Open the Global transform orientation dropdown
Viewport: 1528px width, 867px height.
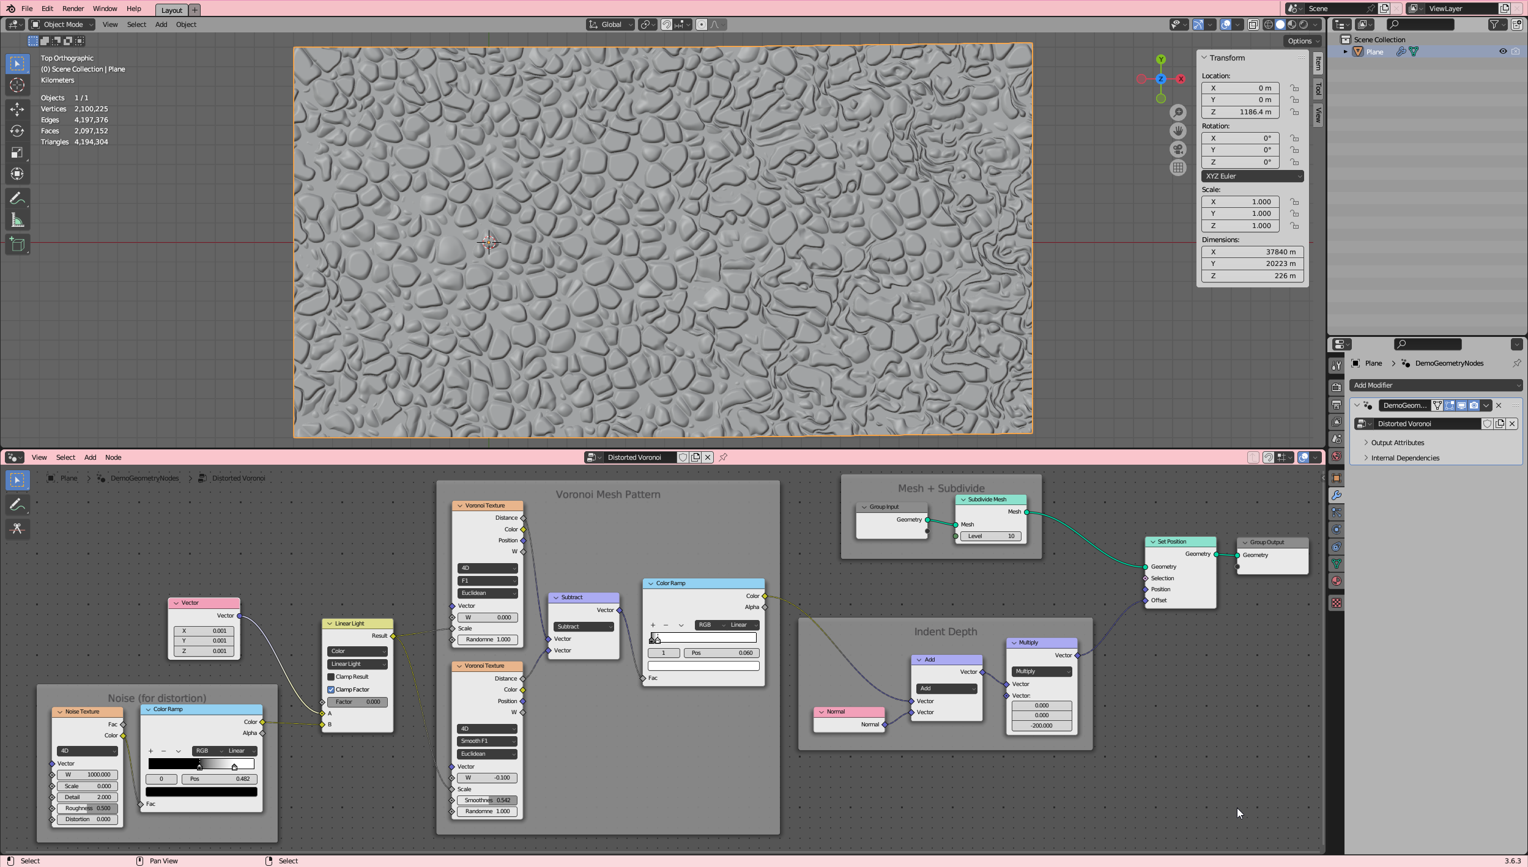click(610, 24)
